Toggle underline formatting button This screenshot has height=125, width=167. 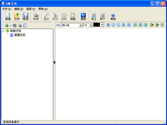pos(118,25)
